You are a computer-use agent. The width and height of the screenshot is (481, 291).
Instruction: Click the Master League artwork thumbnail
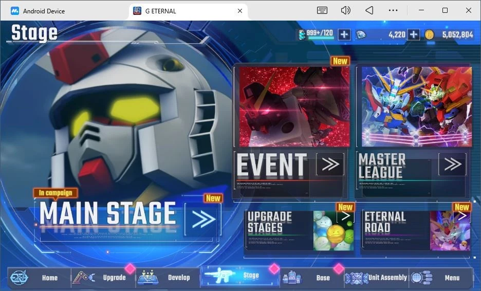417,106
